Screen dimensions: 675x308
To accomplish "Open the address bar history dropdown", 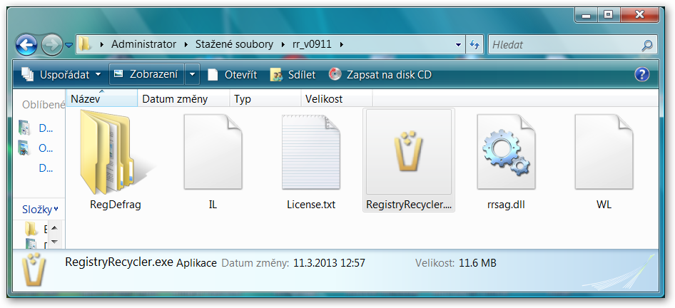I will tap(459, 44).
